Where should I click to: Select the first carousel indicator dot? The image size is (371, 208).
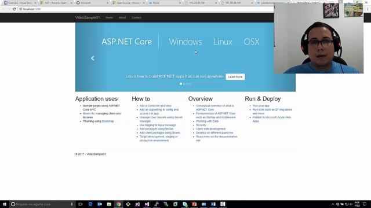[181, 84]
